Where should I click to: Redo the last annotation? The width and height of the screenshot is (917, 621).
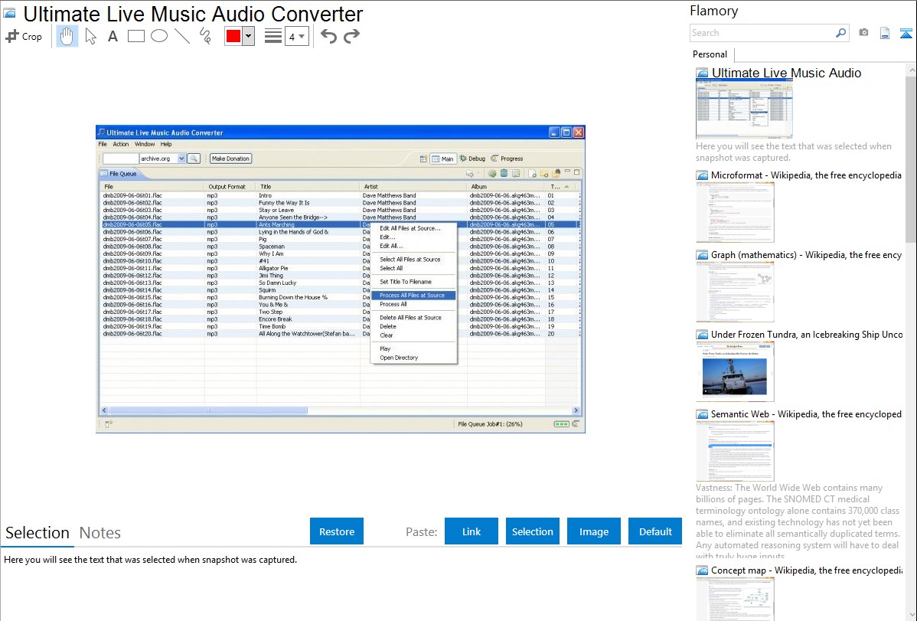(x=351, y=36)
